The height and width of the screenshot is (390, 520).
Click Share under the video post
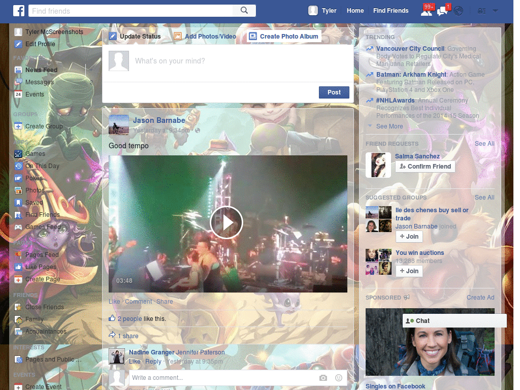tap(165, 302)
